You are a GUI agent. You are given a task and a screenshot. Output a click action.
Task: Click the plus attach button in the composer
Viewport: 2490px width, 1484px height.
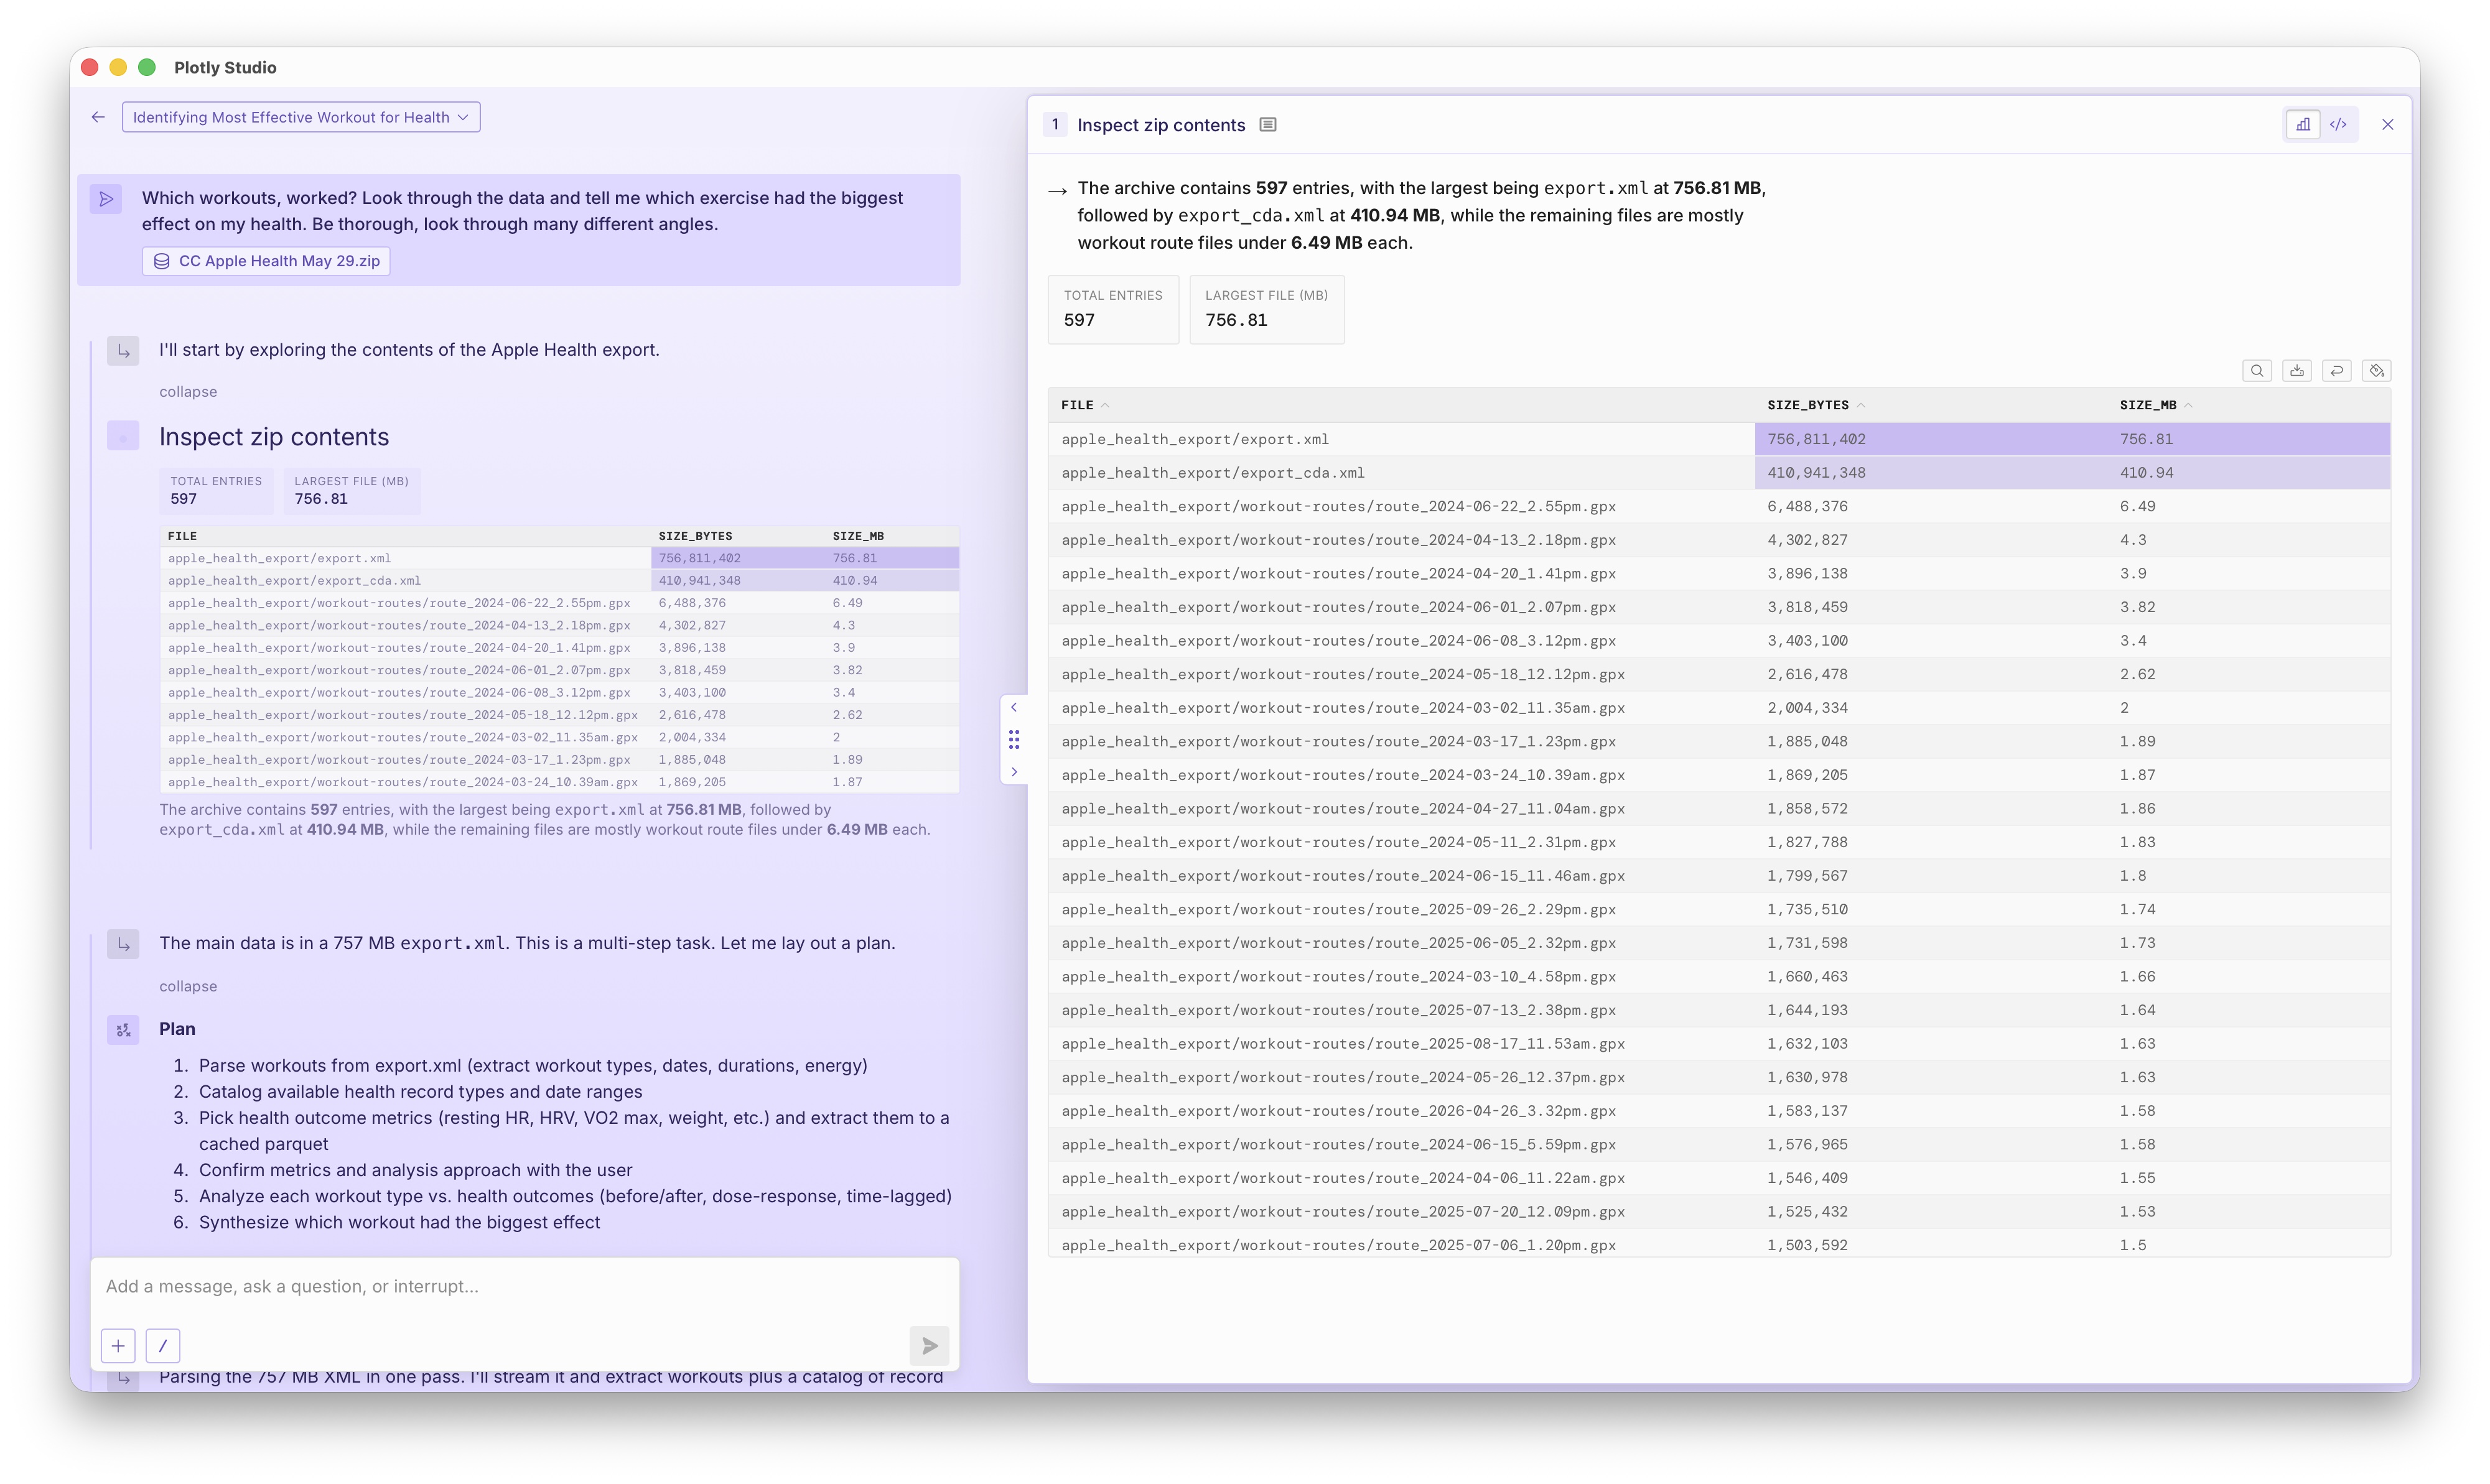(118, 1346)
